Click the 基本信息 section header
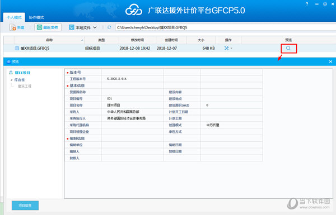The width and height of the screenshot is (336, 215). 77,85
